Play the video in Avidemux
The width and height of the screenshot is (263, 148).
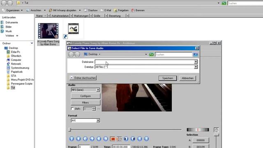click(72, 139)
